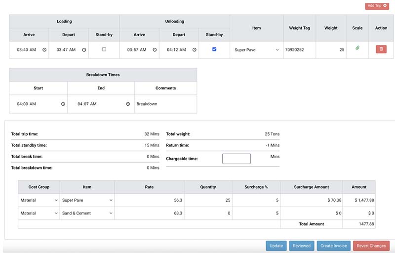395x254 pixels.
Task: Open Cost Group dropdown in the Super Pave row
Action: pos(39,200)
